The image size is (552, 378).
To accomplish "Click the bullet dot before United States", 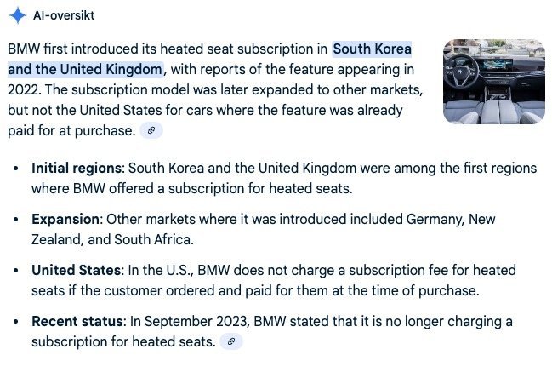I will tap(18, 270).
